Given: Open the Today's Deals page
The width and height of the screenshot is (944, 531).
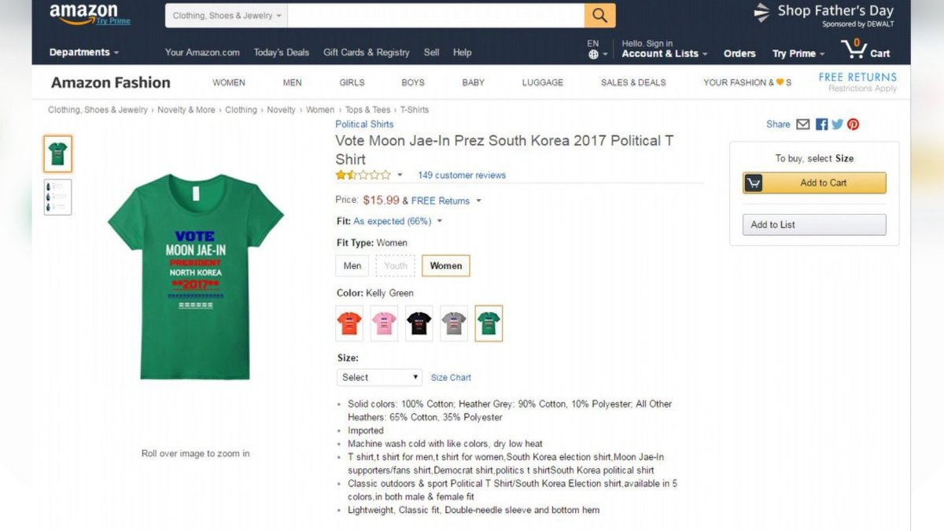Looking at the screenshot, I should pos(282,53).
